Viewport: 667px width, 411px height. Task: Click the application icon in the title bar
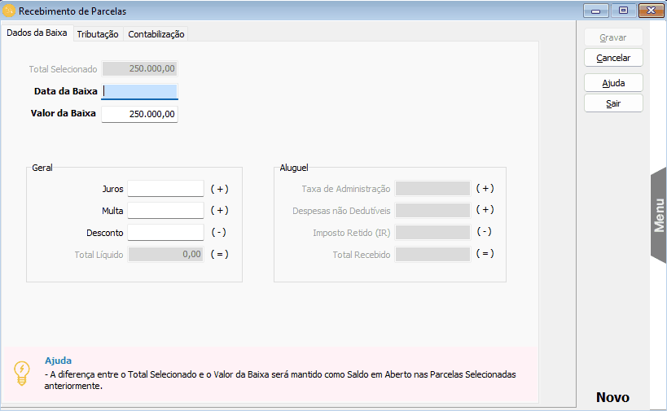pyautogui.click(x=9, y=11)
